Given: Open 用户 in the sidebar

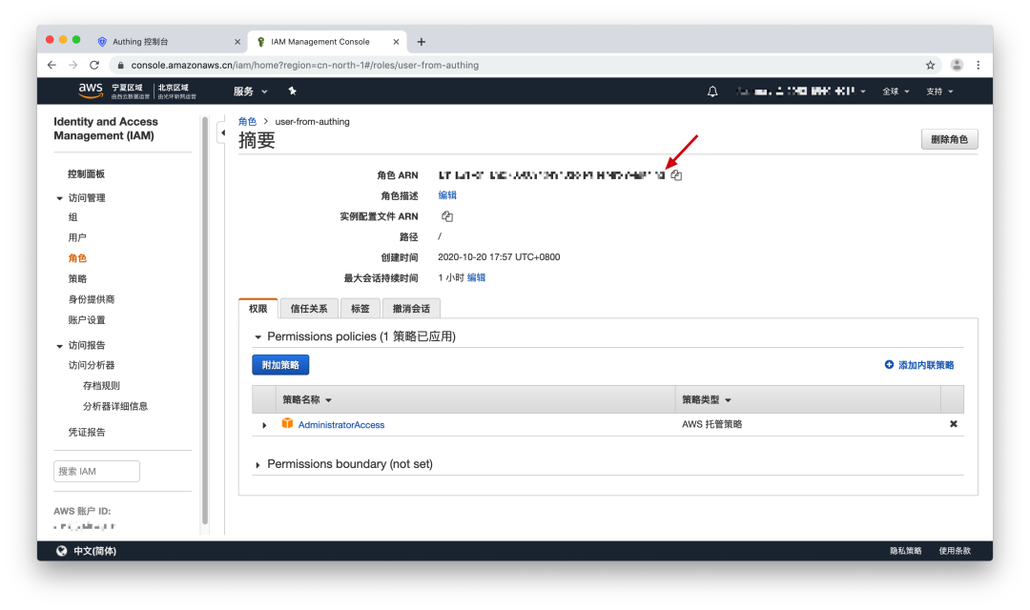Looking at the screenshot, I should [77, 237].
